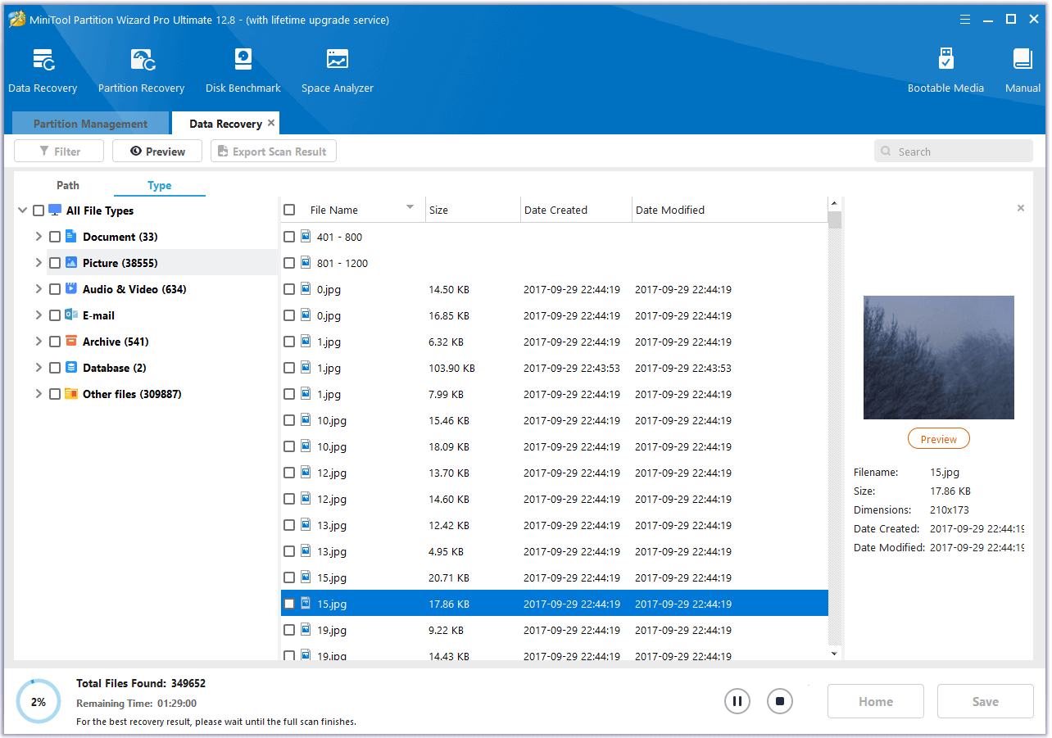Stop the scan with the stop button
The image size is (1052, 738).
pos(780,701)
